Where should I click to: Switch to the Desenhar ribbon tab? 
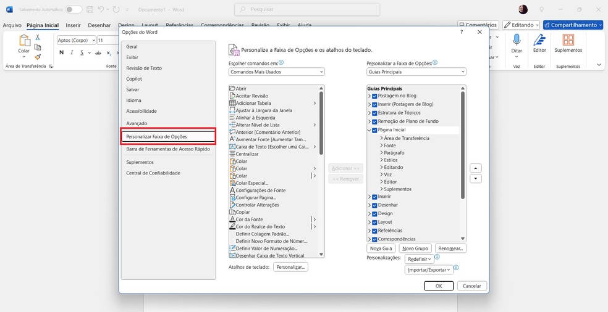pyautogui.click(x=99, y=25)
